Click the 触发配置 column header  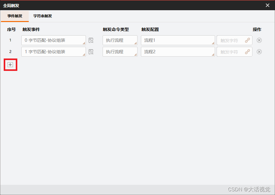click(150, 29)
